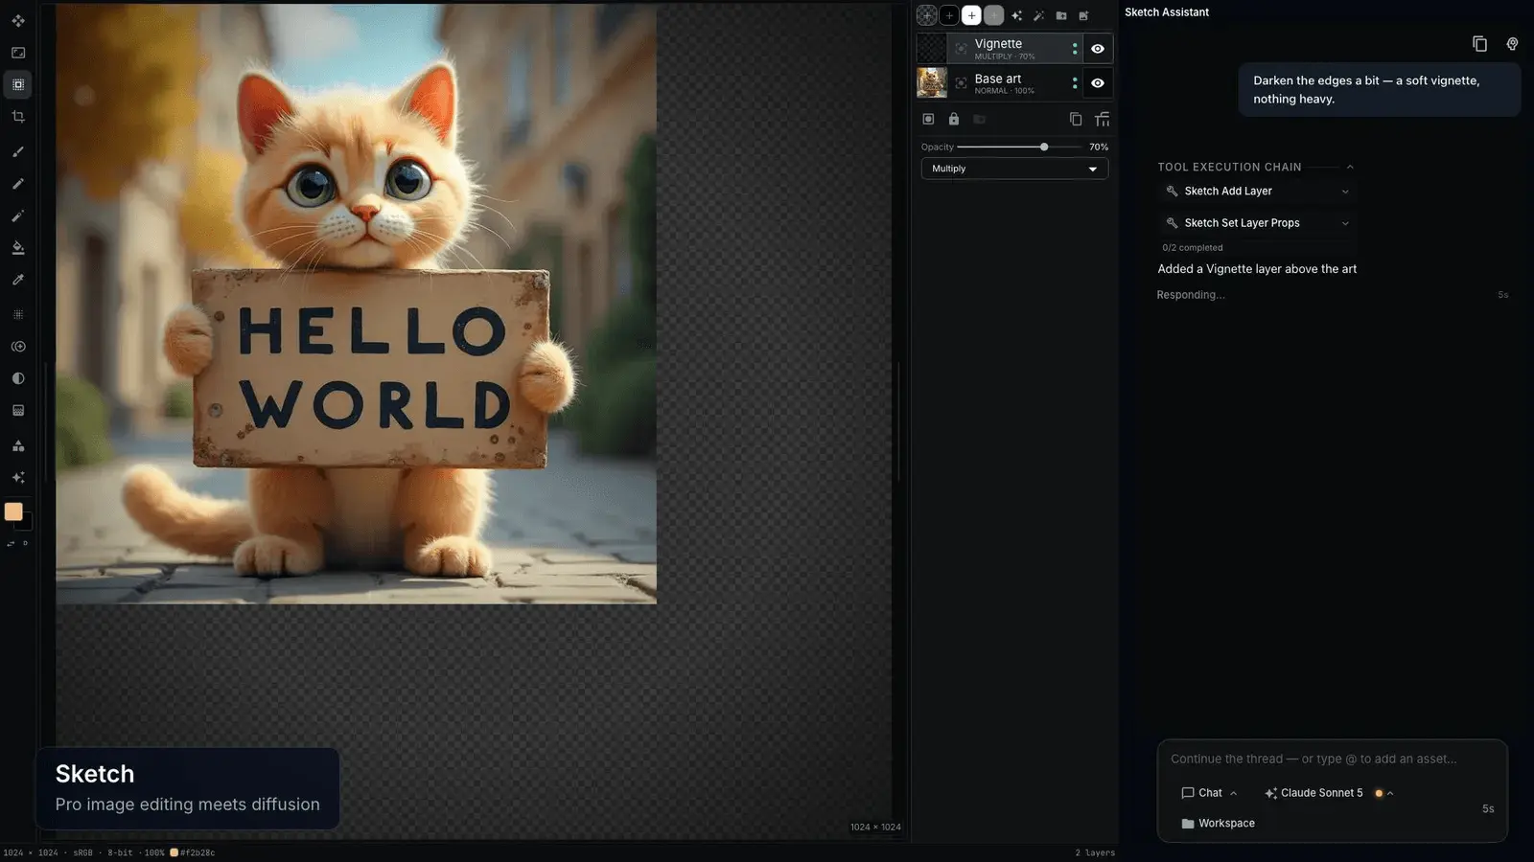Hide the Vignette layer
Screen dimensions: 1534x862
[x=1098, y=49]
